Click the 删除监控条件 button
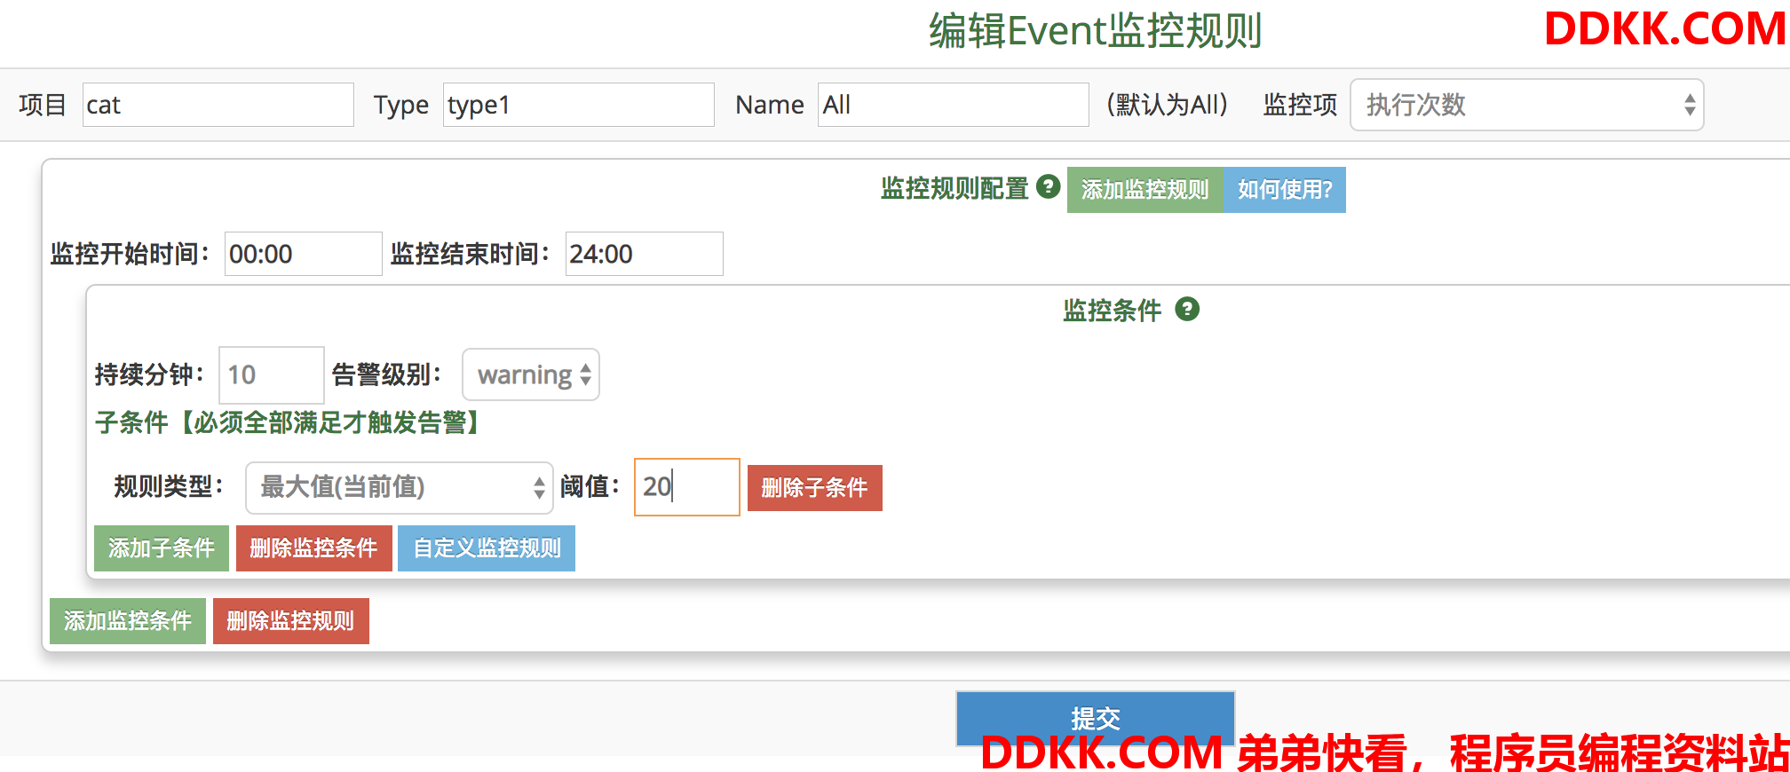1790x772 pixels. [314, 548]
